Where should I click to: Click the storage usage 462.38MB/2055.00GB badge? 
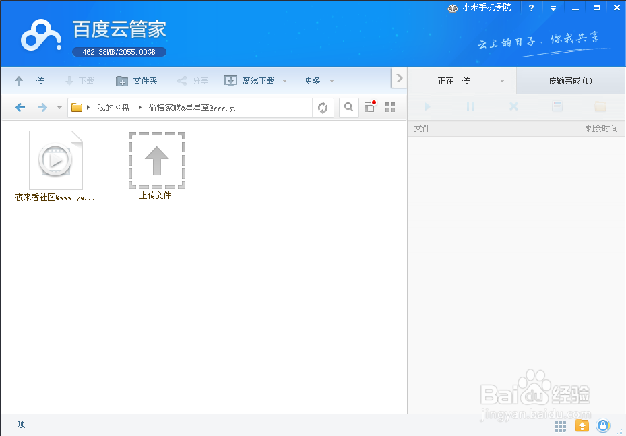tap(119, 52)
